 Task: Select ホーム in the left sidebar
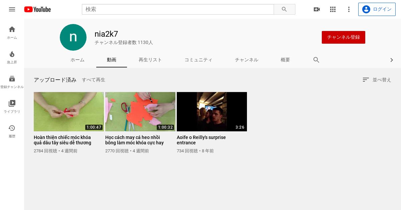pos(12,33)
